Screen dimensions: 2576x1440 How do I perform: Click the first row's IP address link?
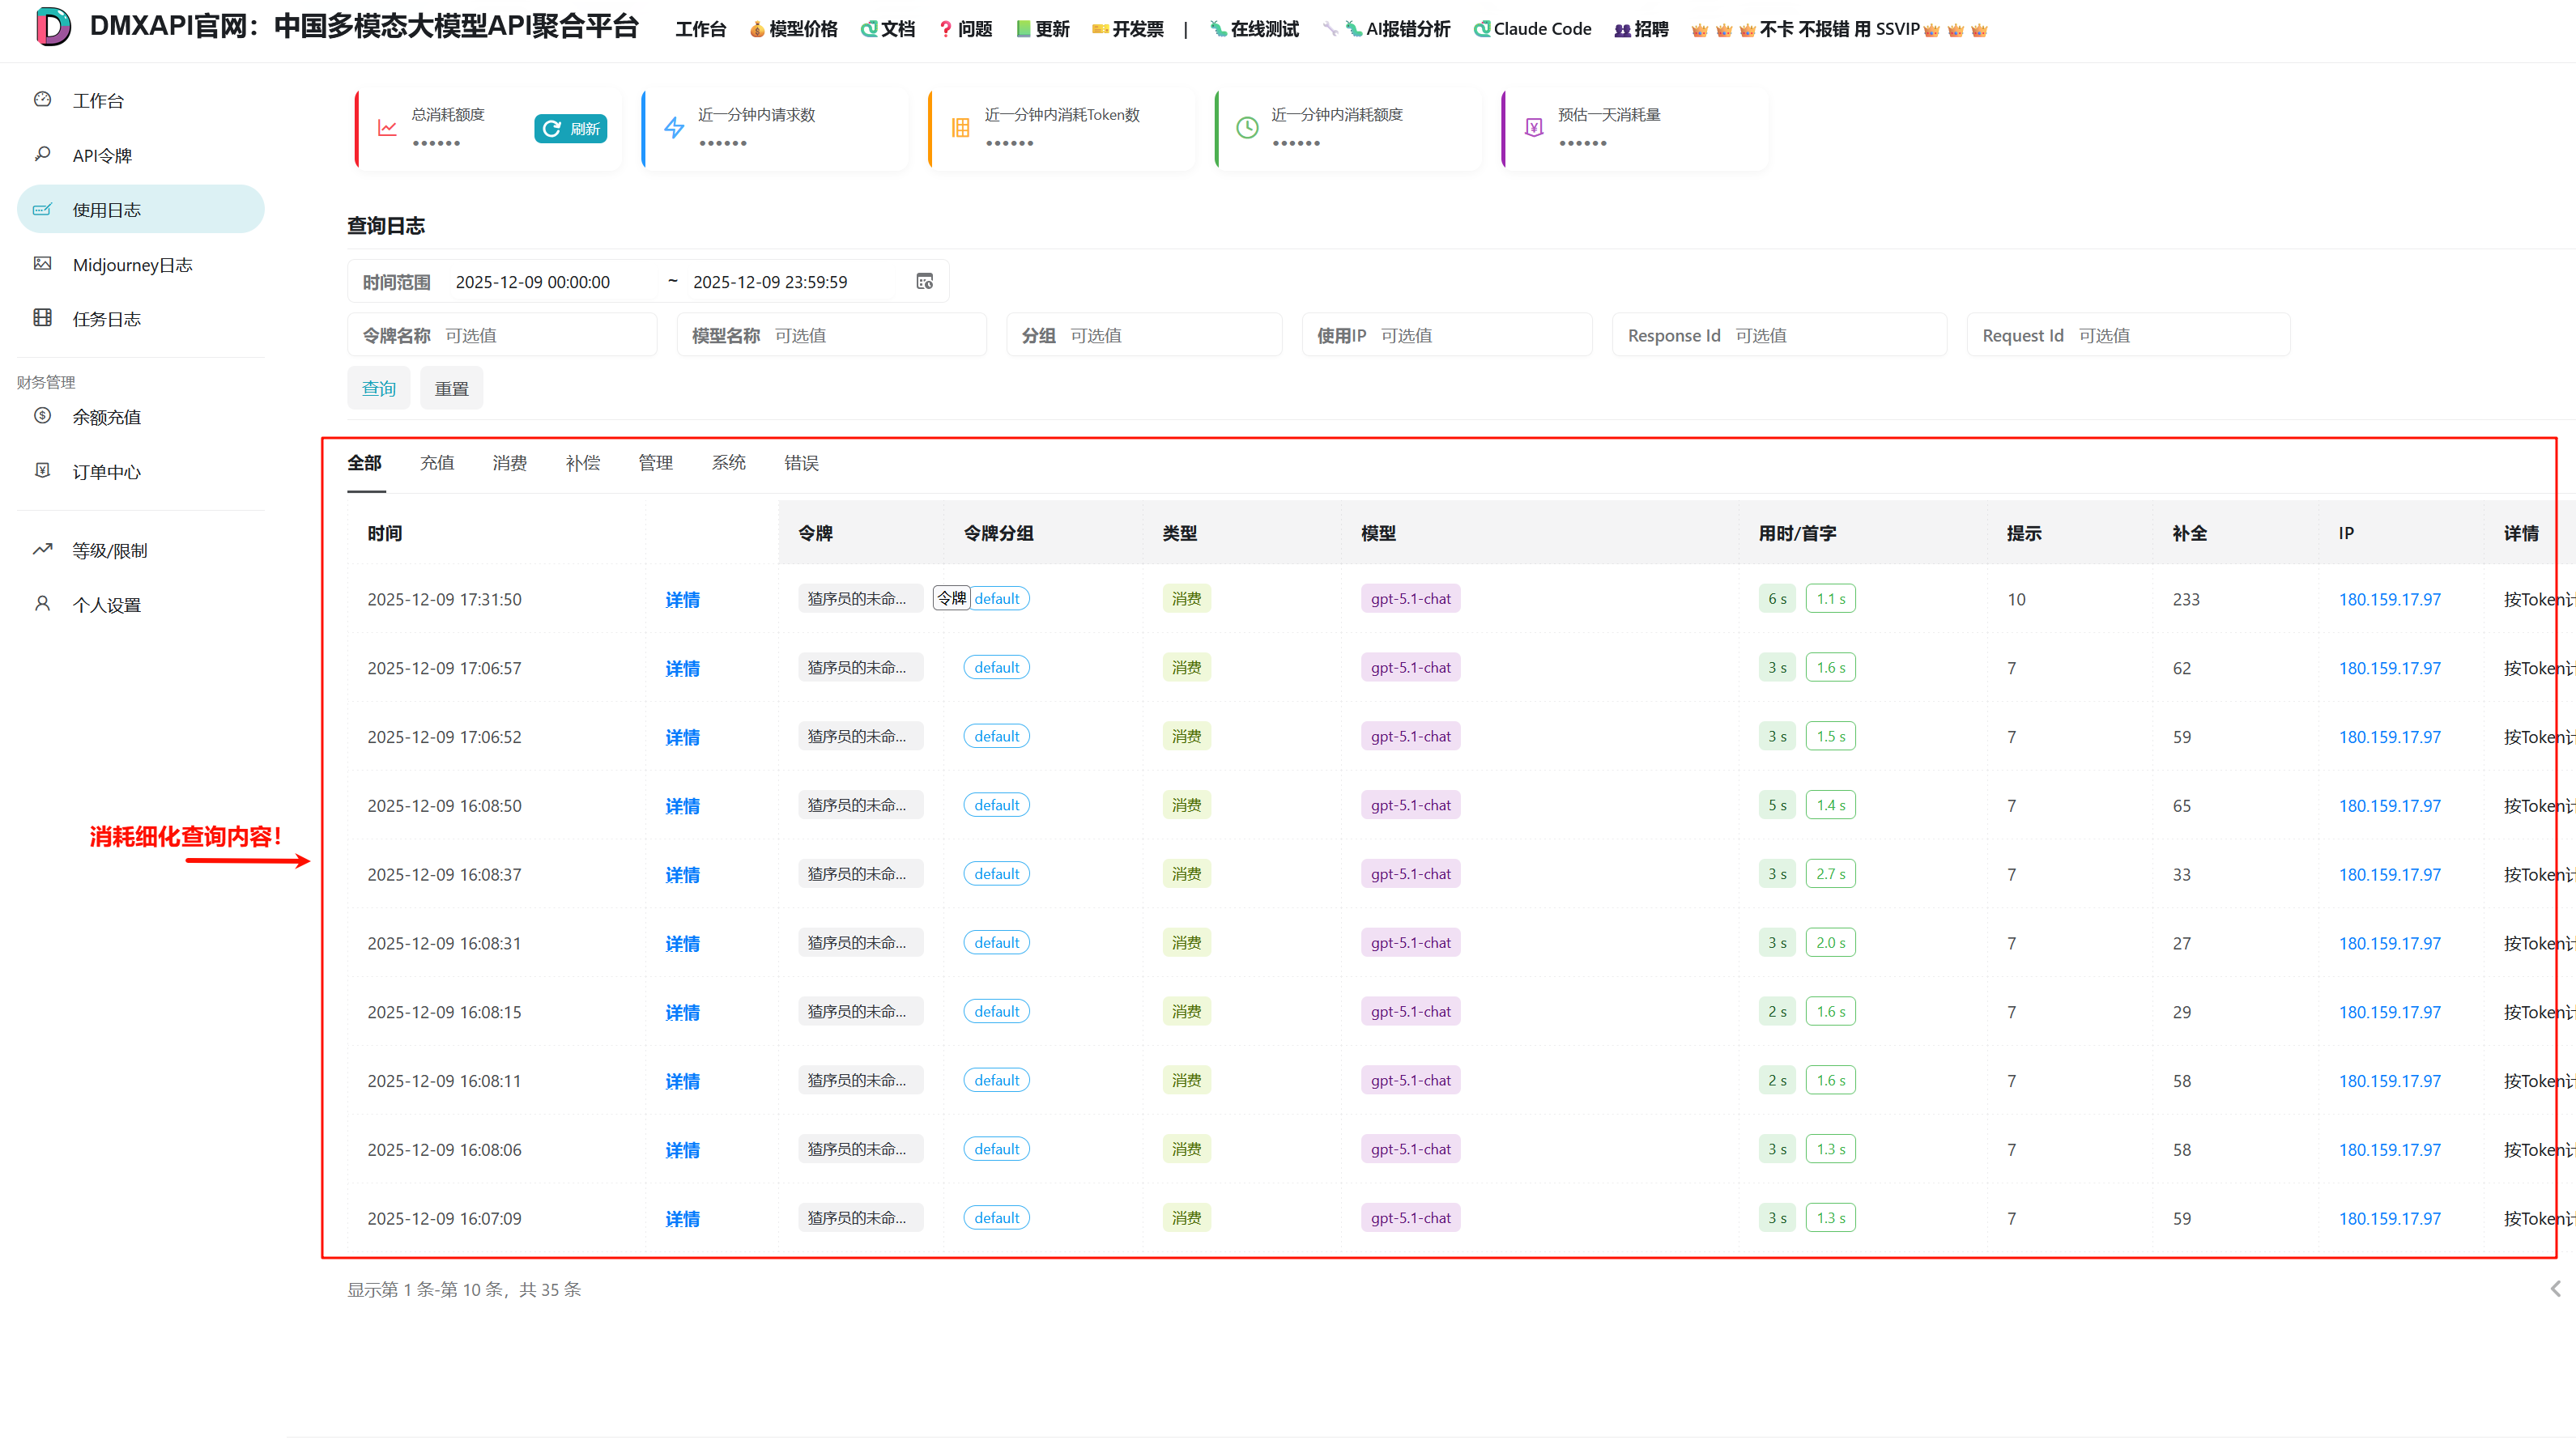coord(2389,600)
